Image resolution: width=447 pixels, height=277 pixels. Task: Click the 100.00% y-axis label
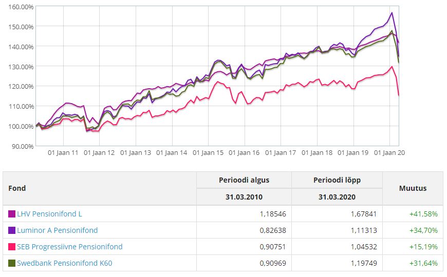[21, 126]
